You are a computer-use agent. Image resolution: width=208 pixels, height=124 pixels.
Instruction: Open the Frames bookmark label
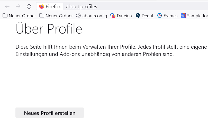170,16
